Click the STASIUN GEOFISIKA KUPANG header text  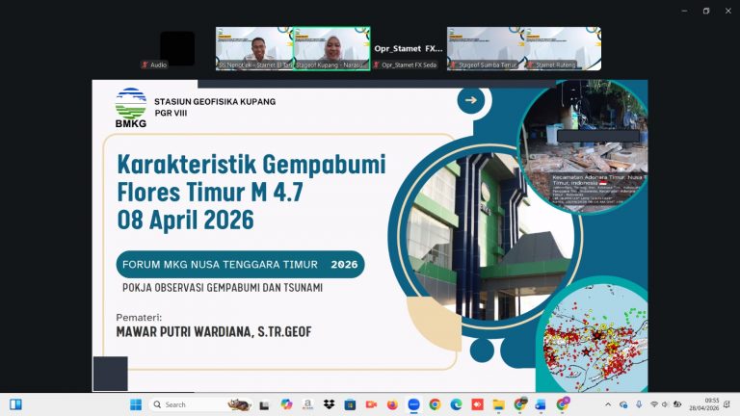[215, 101]
